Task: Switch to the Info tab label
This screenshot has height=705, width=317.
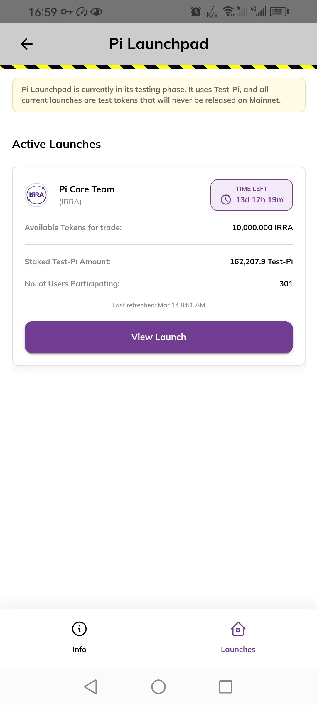Action: [x=79, y=649]
